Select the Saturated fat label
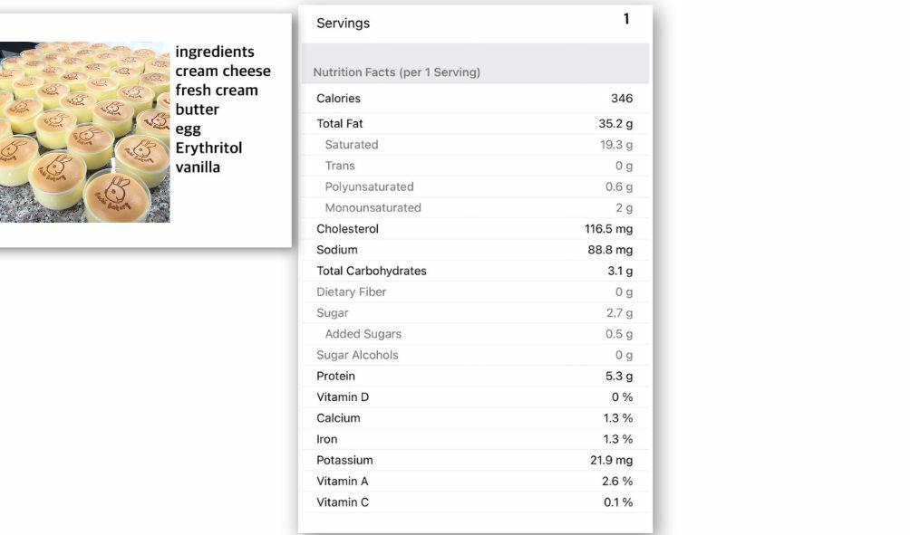 (x=352, y=145)
